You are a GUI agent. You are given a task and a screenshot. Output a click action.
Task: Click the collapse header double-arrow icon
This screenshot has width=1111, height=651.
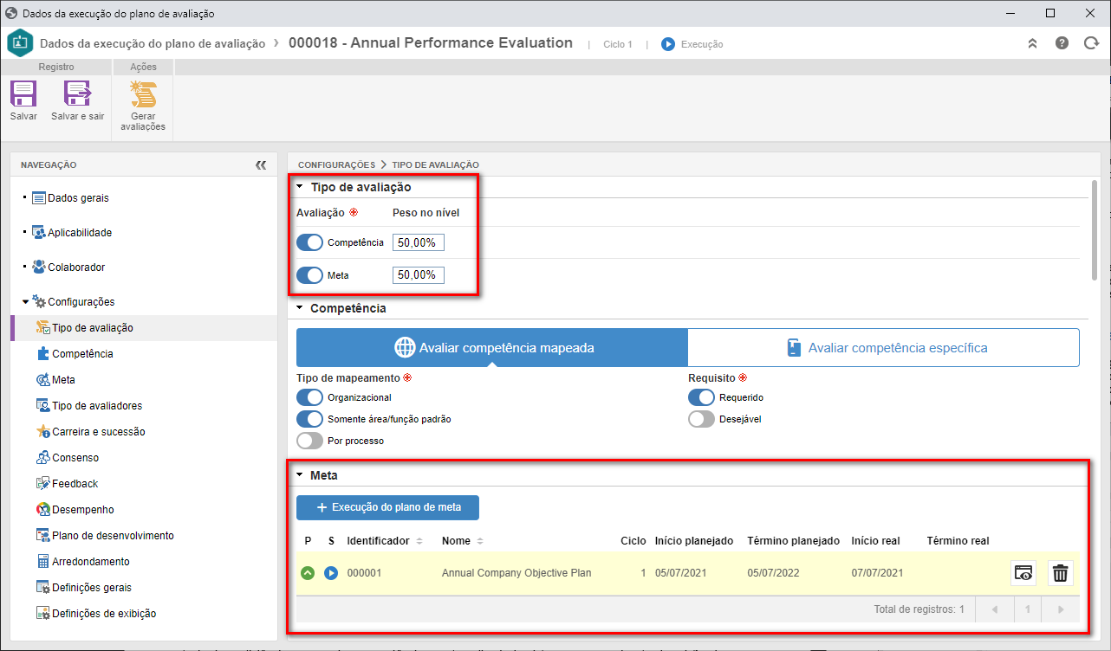(1032, 43)
